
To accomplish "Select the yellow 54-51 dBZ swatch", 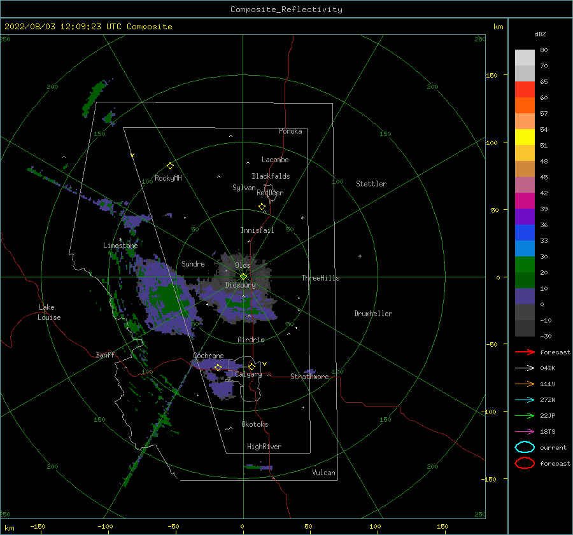I will coord(525,137).
